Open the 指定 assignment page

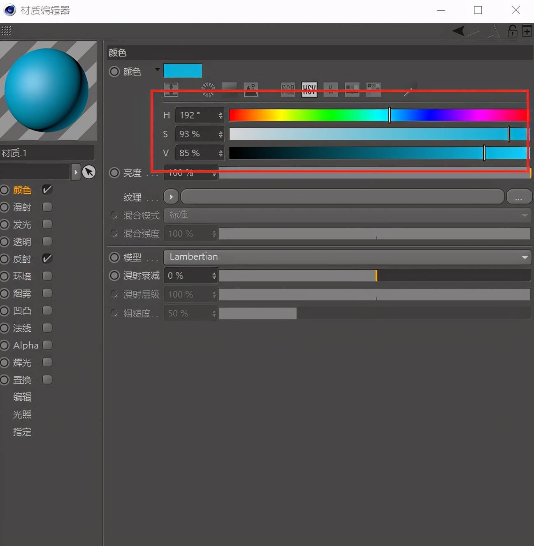coord(22,432)
